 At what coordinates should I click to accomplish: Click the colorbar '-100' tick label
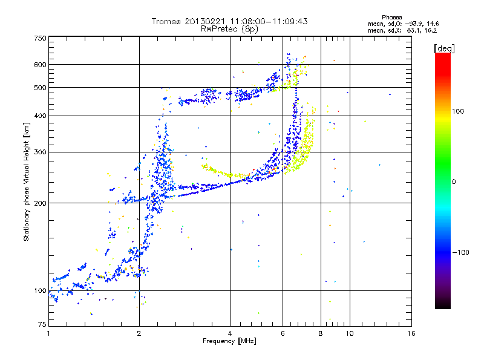pyautogui.click(x=460, y=252)
